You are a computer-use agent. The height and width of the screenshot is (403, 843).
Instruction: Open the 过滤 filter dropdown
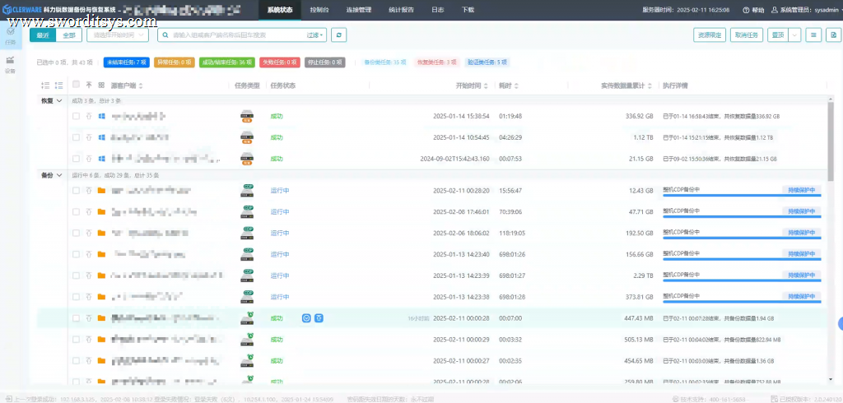coord(315,35)
